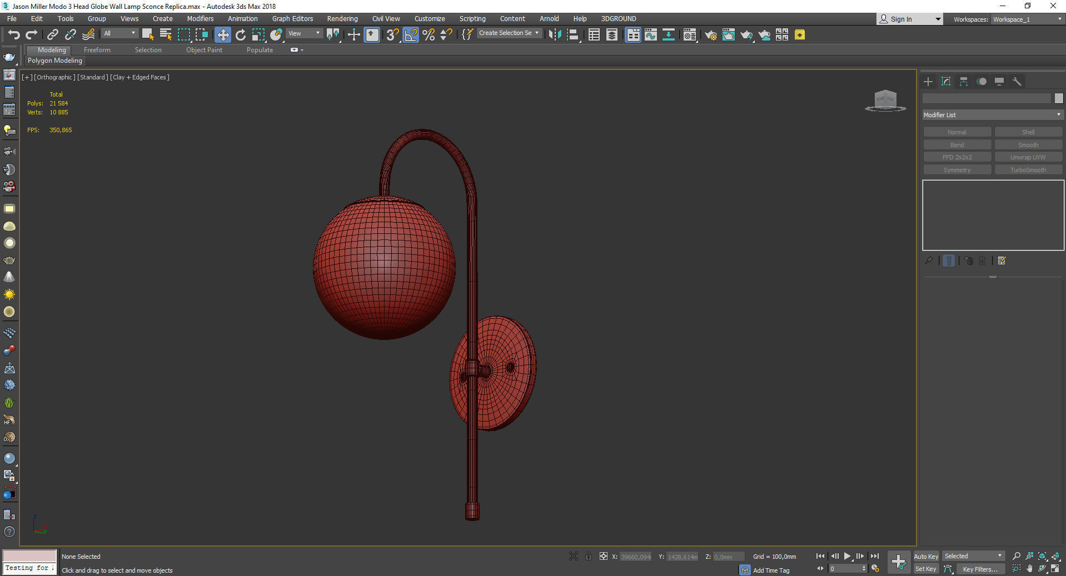The width and height of the screenshot is (1066, 576).
Task: Open Select by Name list icon
Action: click(166, 35)
